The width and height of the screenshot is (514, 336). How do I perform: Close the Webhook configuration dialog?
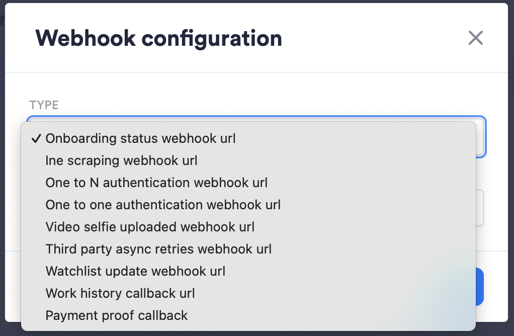coord(475,38)
